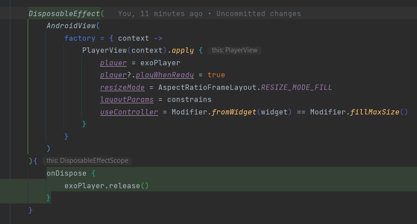Click the 'this: PlayerView' inlay hint
Image resolution: width=417 pixels, height=224 pixels.
[x=235, y=50]
